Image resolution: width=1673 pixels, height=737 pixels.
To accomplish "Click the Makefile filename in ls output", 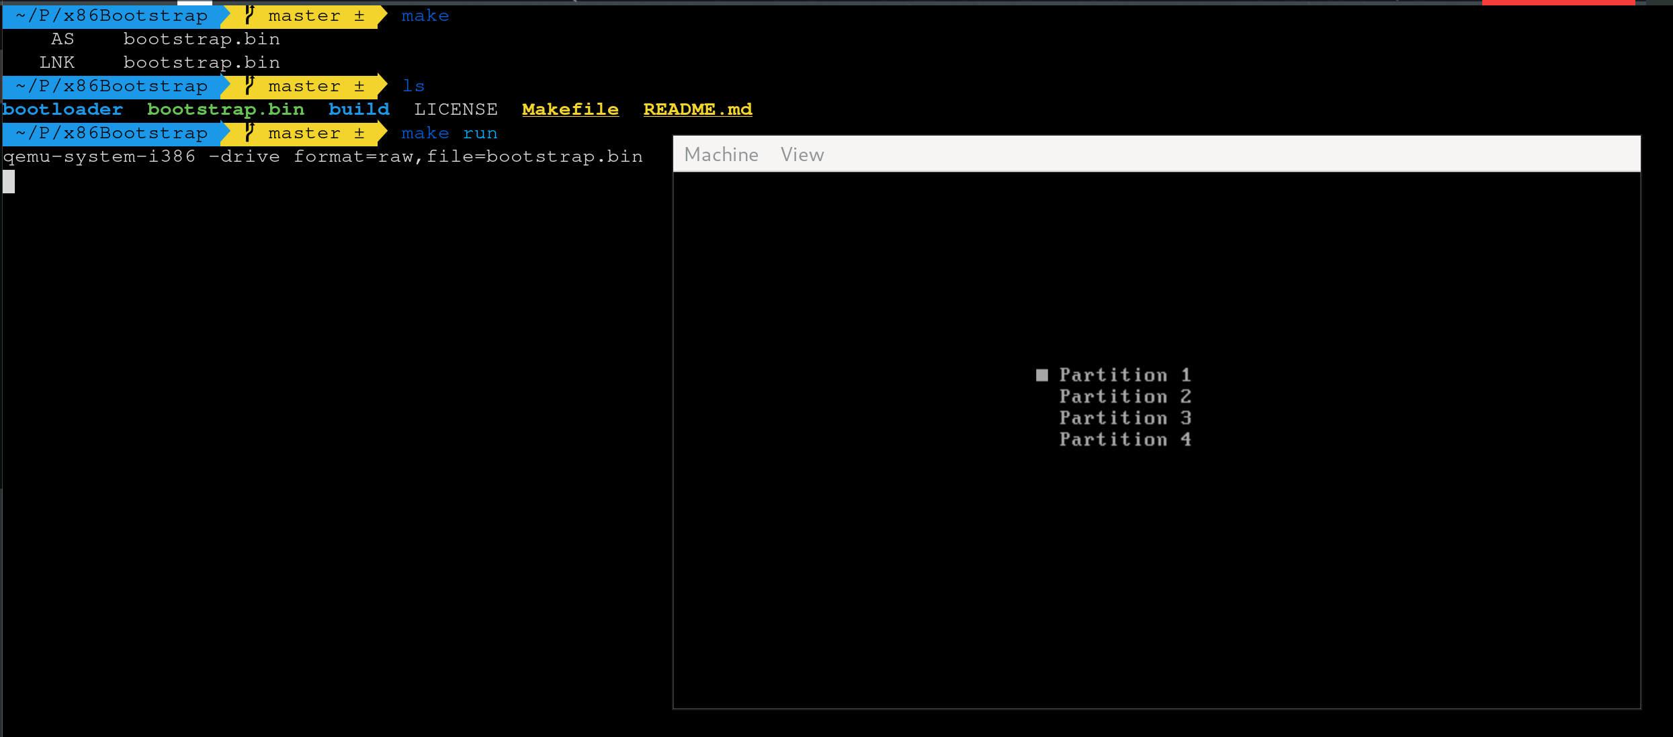I will click(x=570, y=109).
